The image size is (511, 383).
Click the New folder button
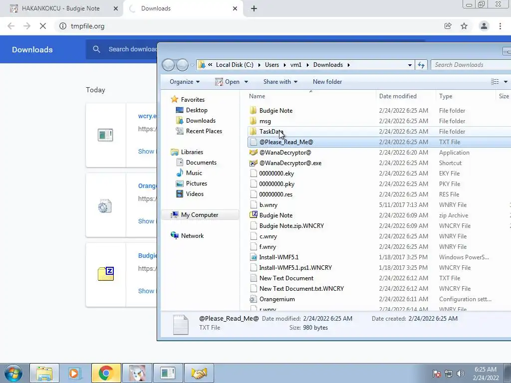[327, 82]
